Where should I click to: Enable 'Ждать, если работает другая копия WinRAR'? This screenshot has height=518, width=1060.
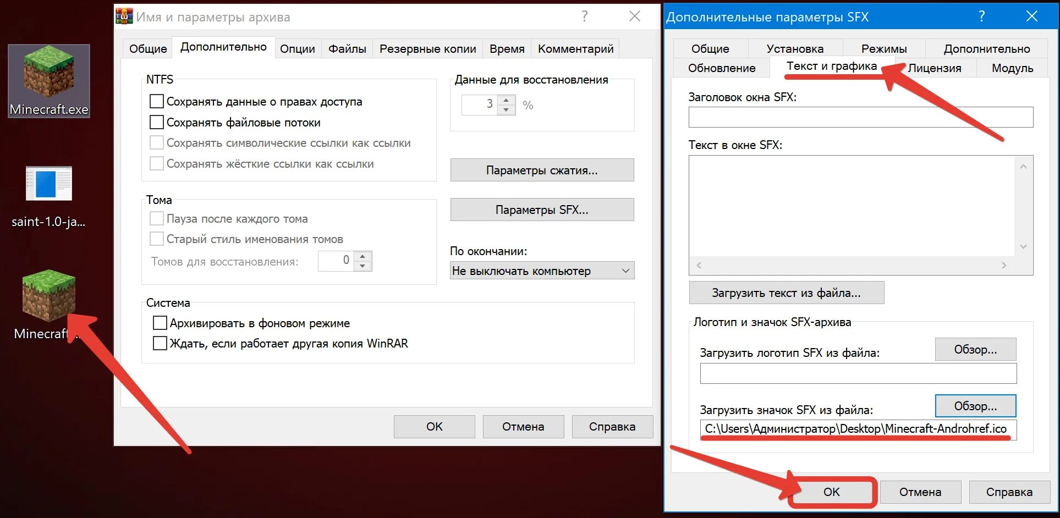[160, 343]
